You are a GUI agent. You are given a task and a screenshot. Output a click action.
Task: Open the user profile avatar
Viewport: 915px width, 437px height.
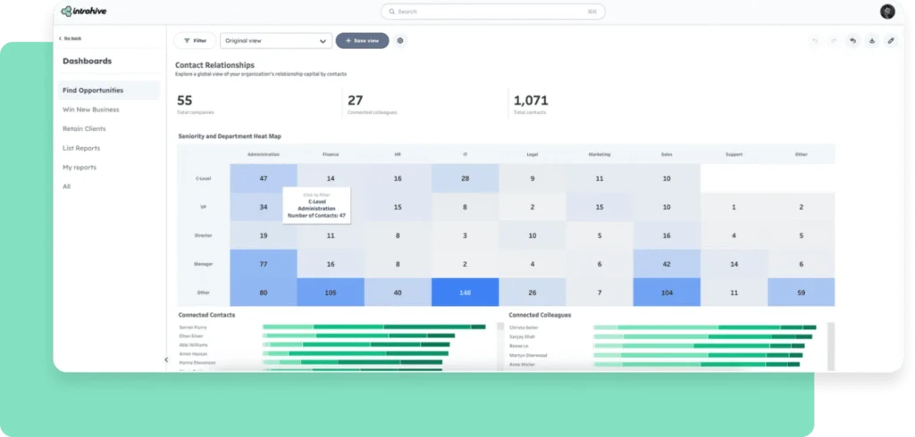(x=887, y=12)
